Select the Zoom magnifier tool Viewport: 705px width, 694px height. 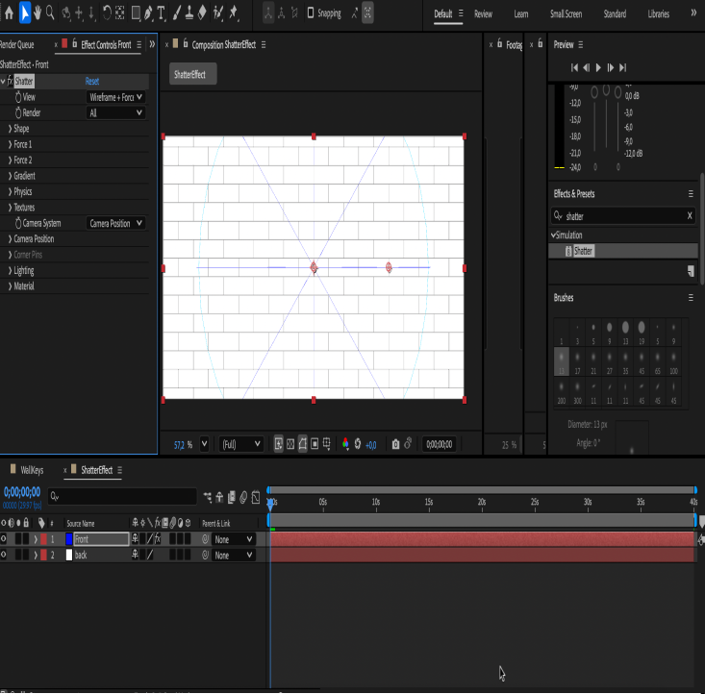tap(51, 13)
